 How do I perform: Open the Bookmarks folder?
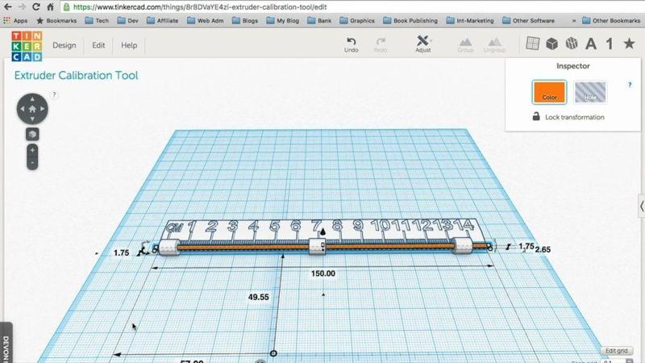coord(56,20)
